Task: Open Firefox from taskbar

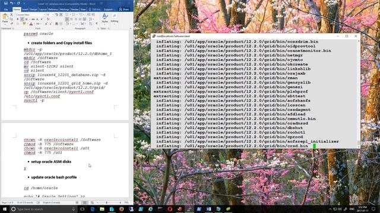Action: tap(121, 209)
